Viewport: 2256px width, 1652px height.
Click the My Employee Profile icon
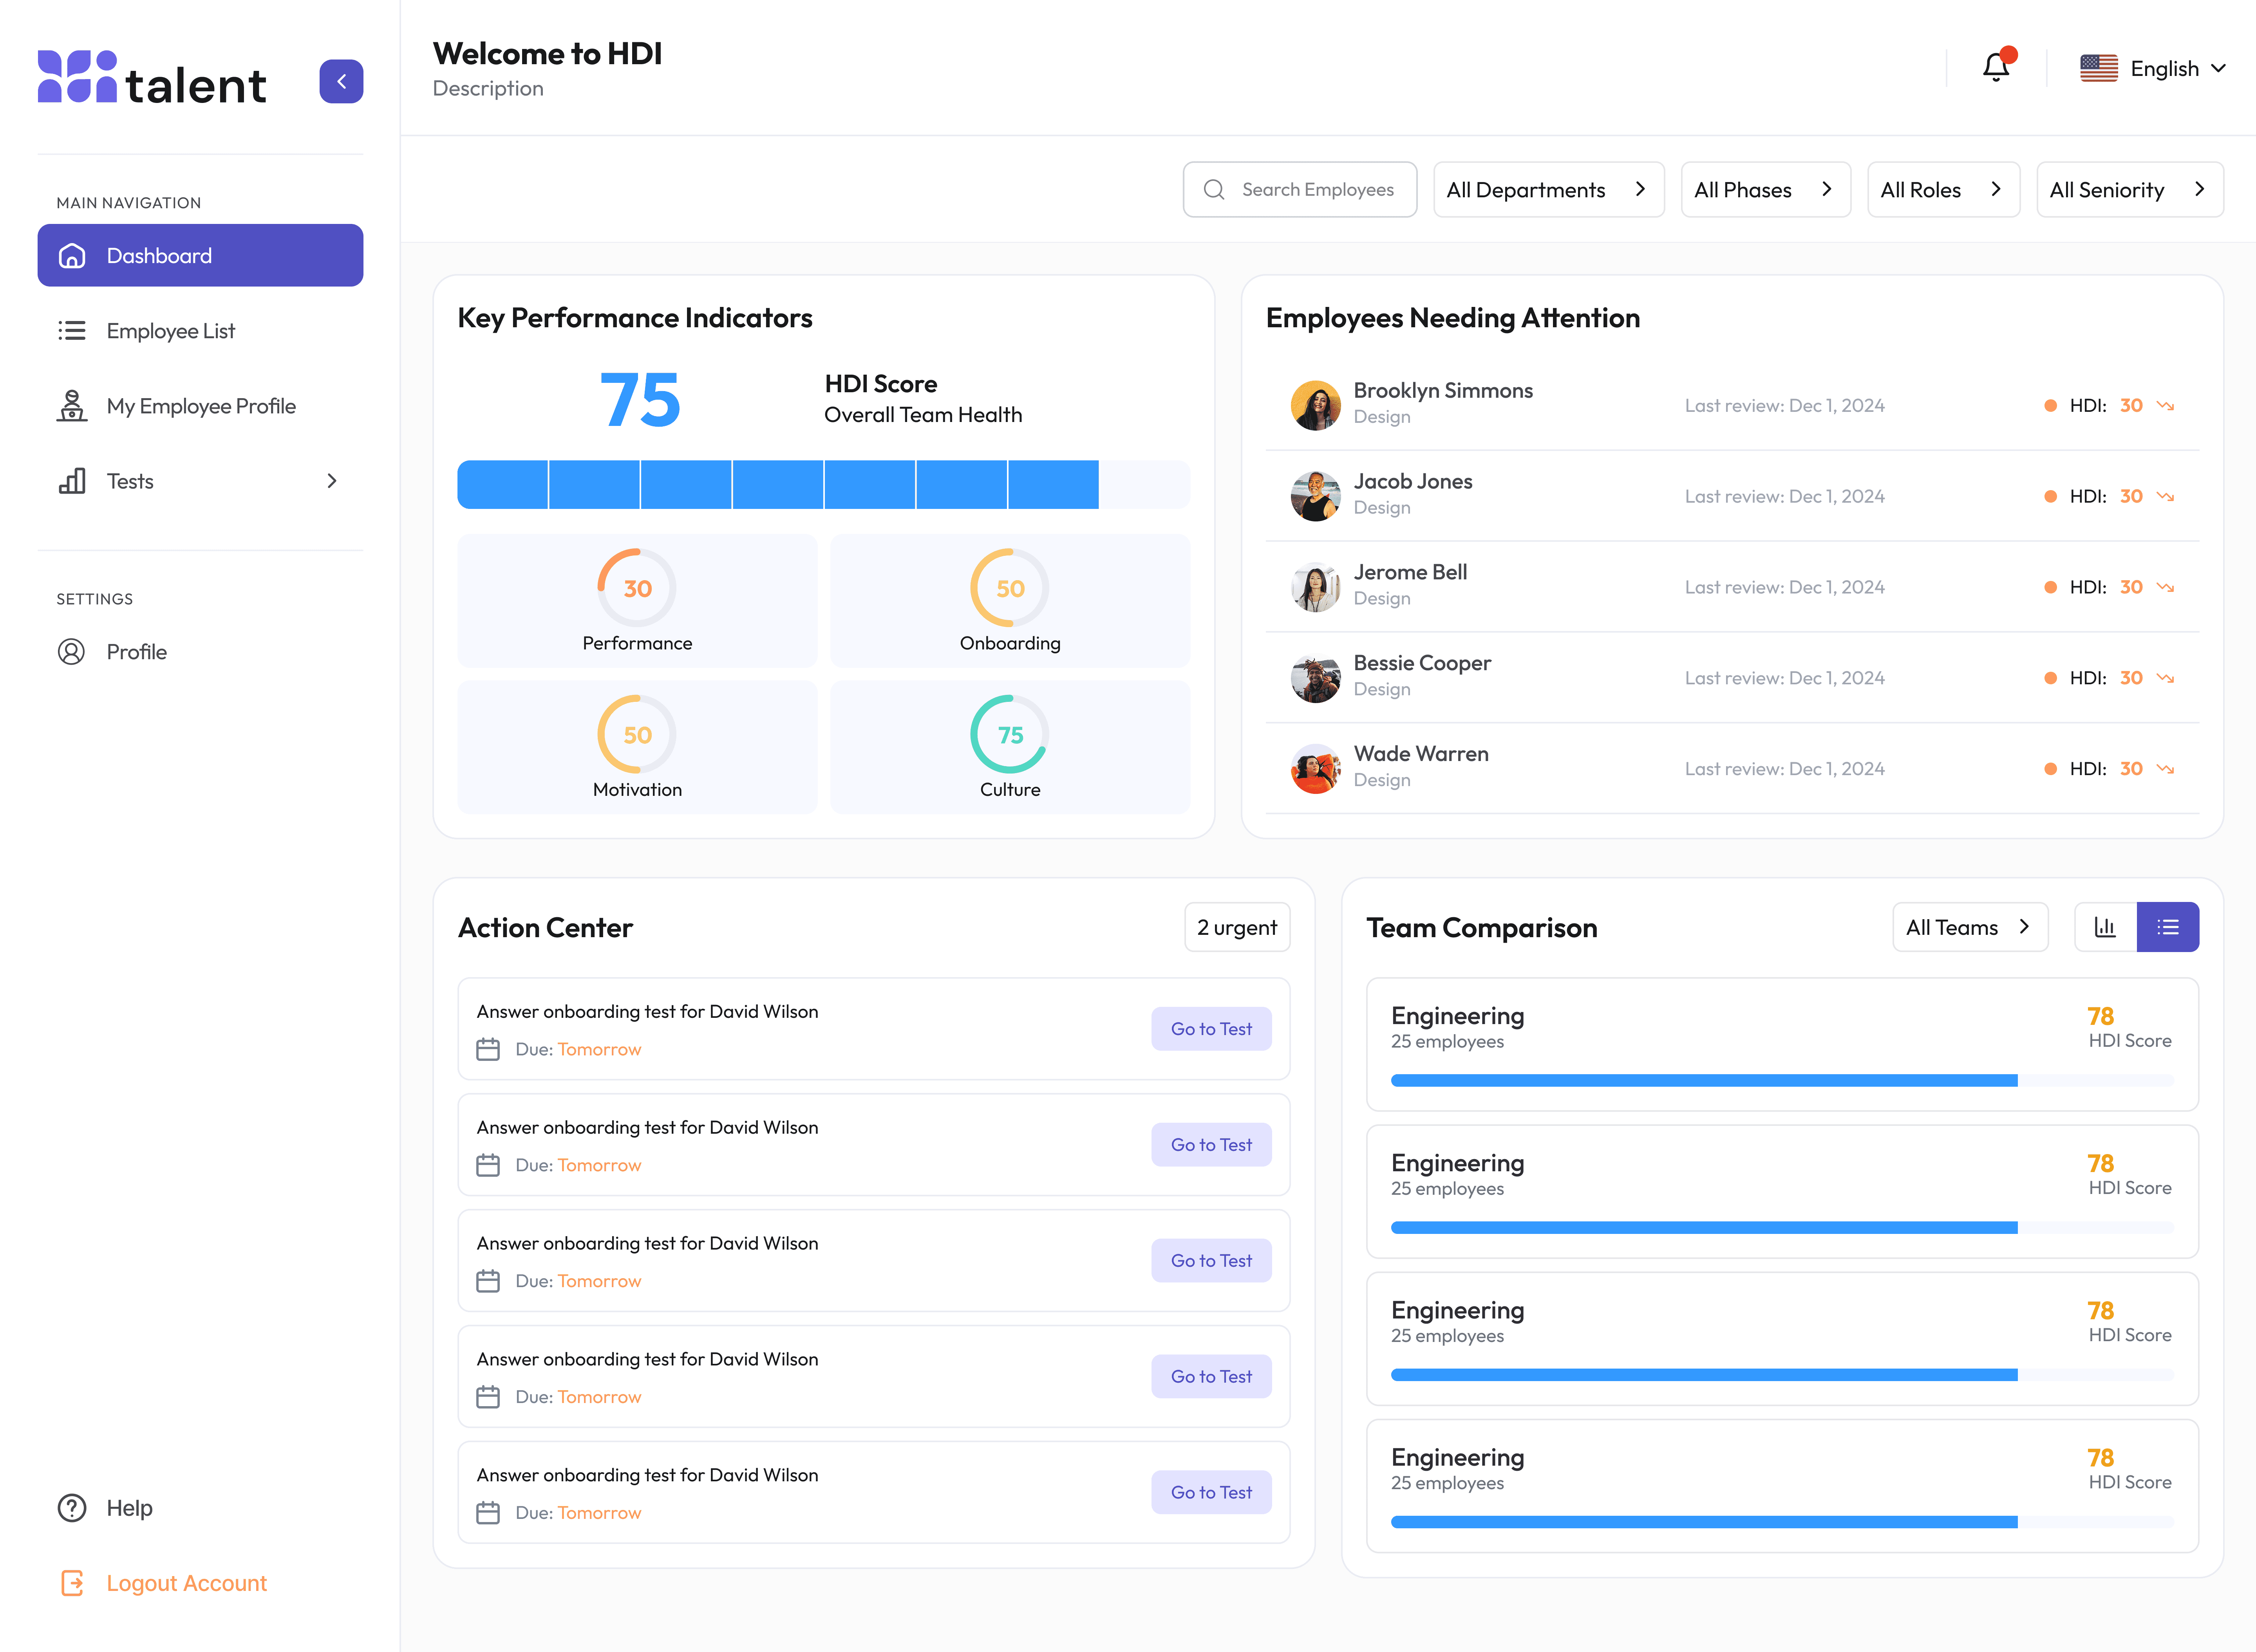72,406
